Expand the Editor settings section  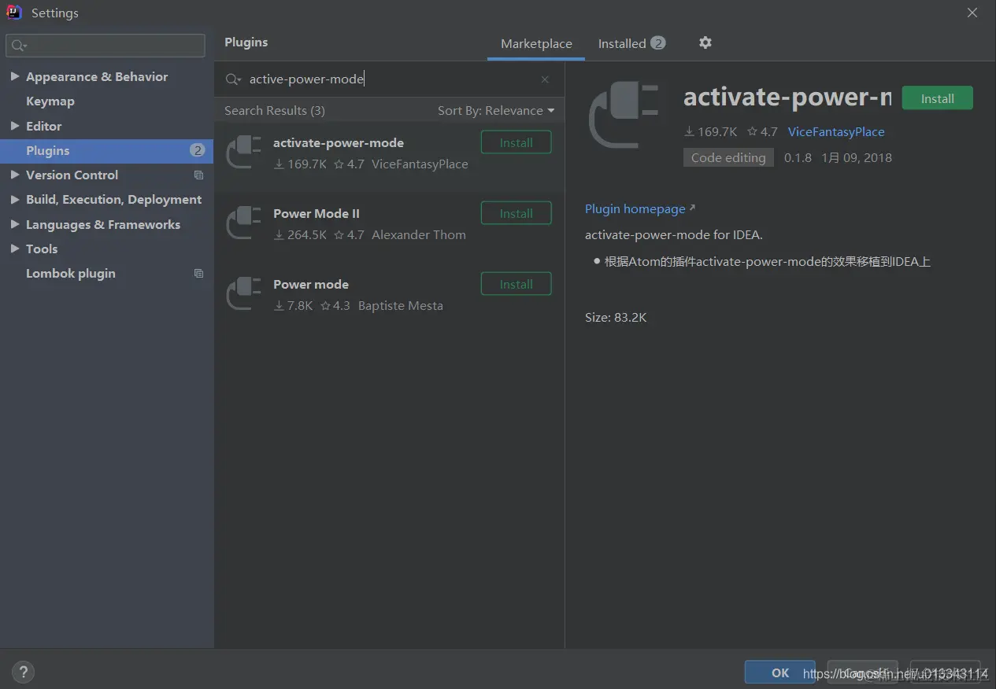point(14,126)
